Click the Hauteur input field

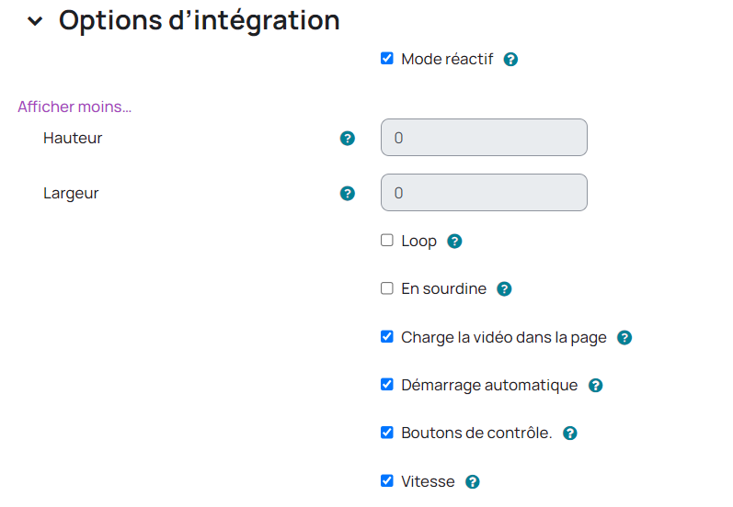pyautogui.click(x=484, y=138)
